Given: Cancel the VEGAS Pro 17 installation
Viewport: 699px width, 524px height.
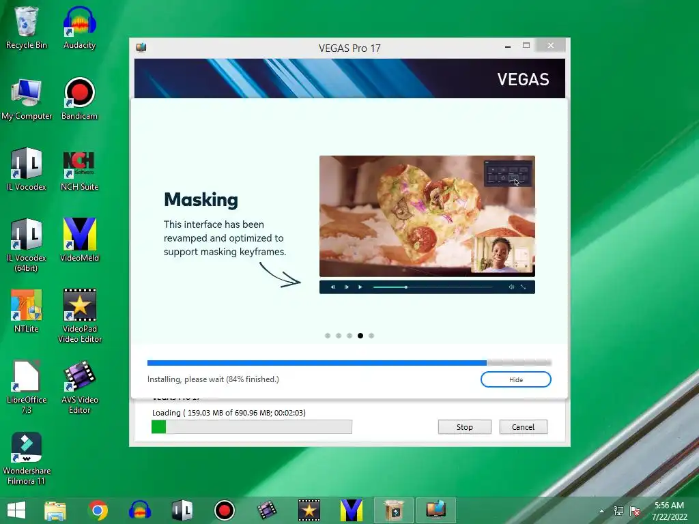Looking at the screenshot, I should pyautogui.click(x=523, y=427).
